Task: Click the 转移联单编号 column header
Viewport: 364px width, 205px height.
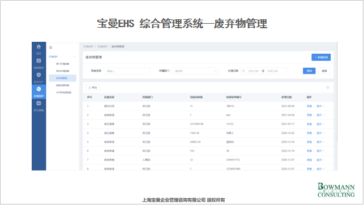Action: [x=234, y=97]
